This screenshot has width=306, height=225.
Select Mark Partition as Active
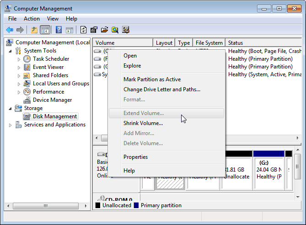[166, 79]
